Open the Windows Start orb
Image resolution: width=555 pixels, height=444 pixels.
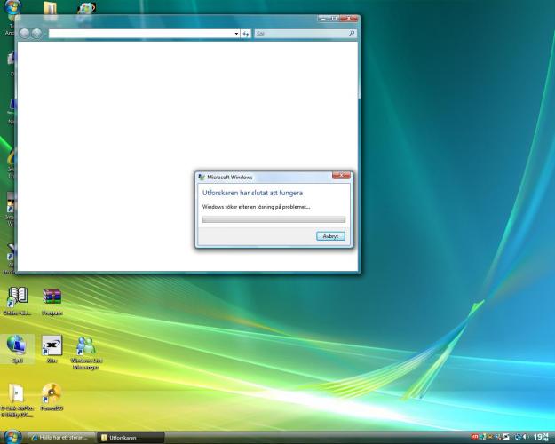click(11, 437)
